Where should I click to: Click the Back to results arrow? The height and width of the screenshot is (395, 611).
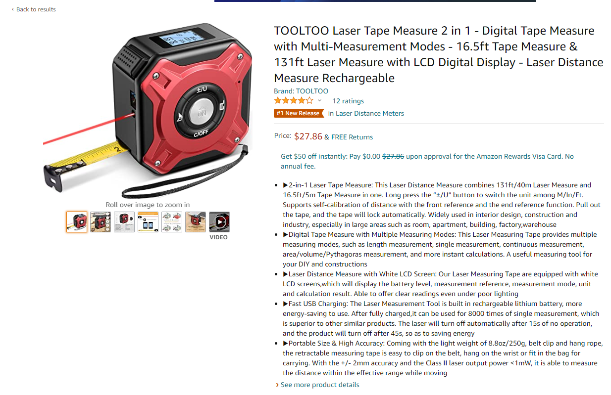coord(13,9)
